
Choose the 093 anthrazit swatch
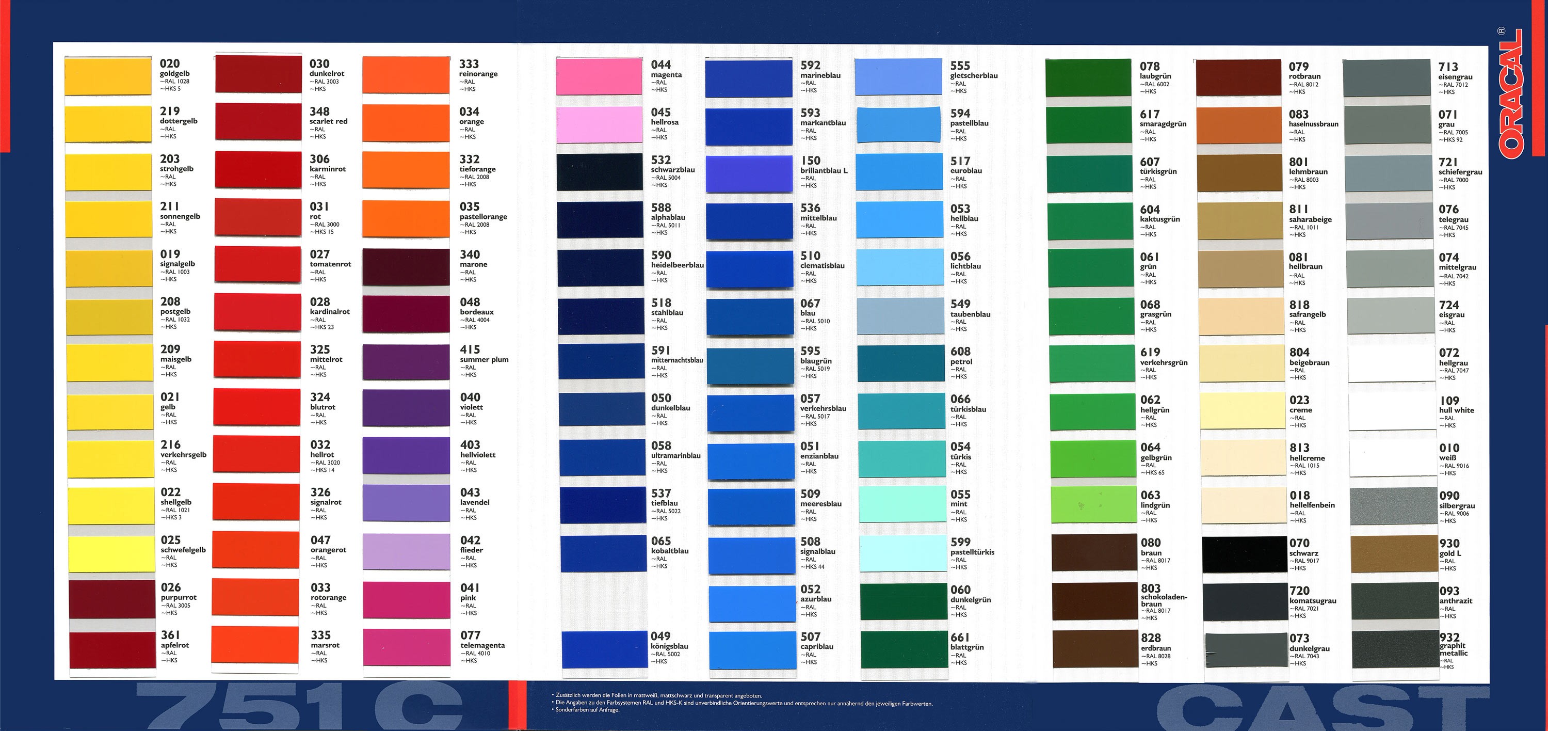(1395, 601)
